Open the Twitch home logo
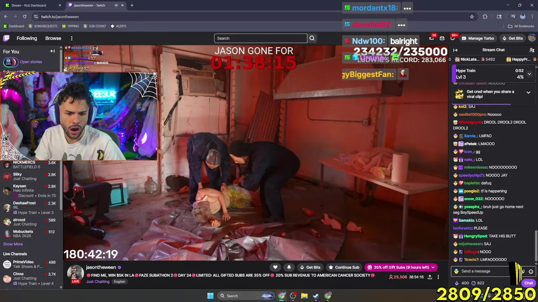The image size is (538, 302). coord(6,38)
